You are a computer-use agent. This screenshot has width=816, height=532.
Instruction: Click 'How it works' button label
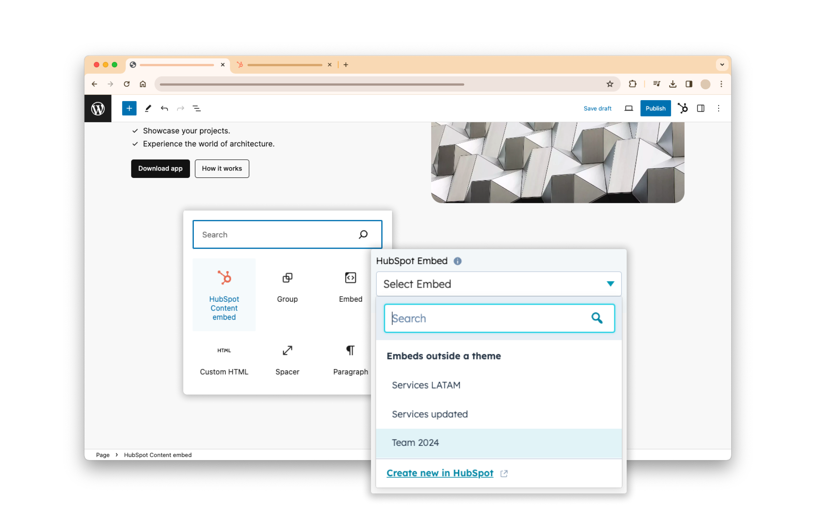click(x=221, y=168)
